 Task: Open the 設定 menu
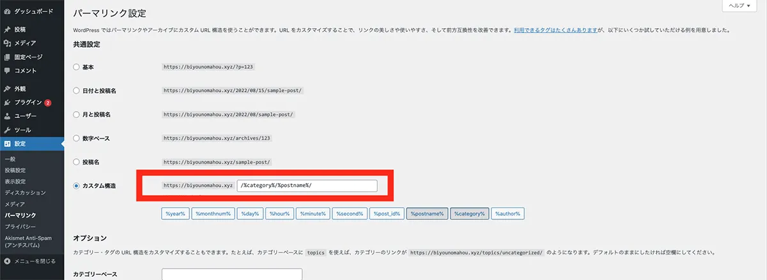(x=32, y=144)
